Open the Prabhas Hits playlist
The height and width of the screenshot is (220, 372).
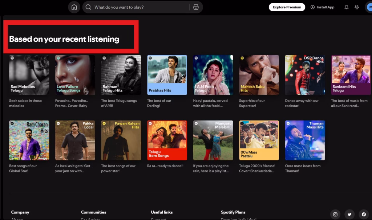tap(167, 74)
